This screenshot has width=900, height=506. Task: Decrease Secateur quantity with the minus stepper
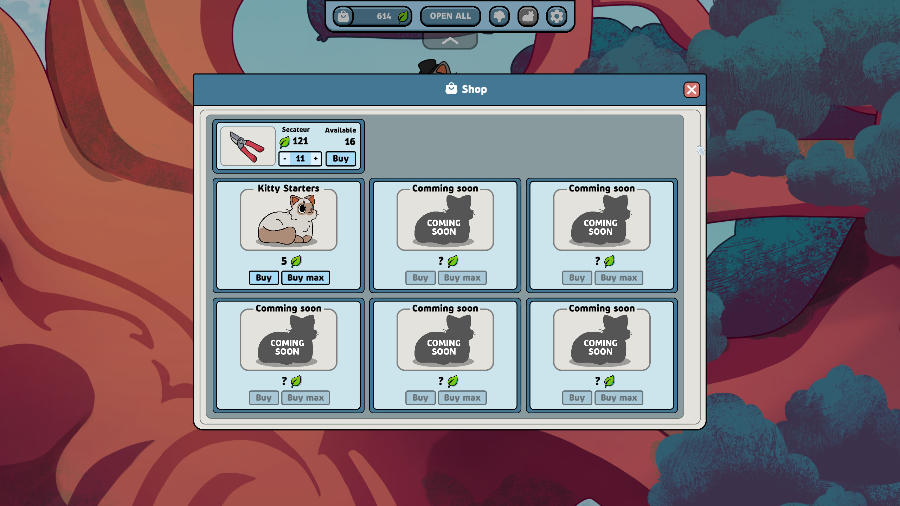(284, 158)
